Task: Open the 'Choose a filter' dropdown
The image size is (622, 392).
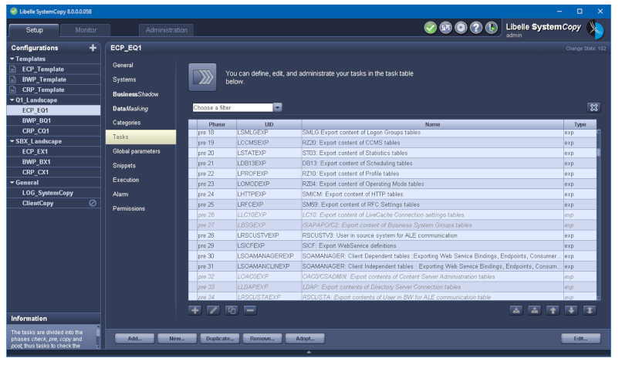Action: [277, 107]
